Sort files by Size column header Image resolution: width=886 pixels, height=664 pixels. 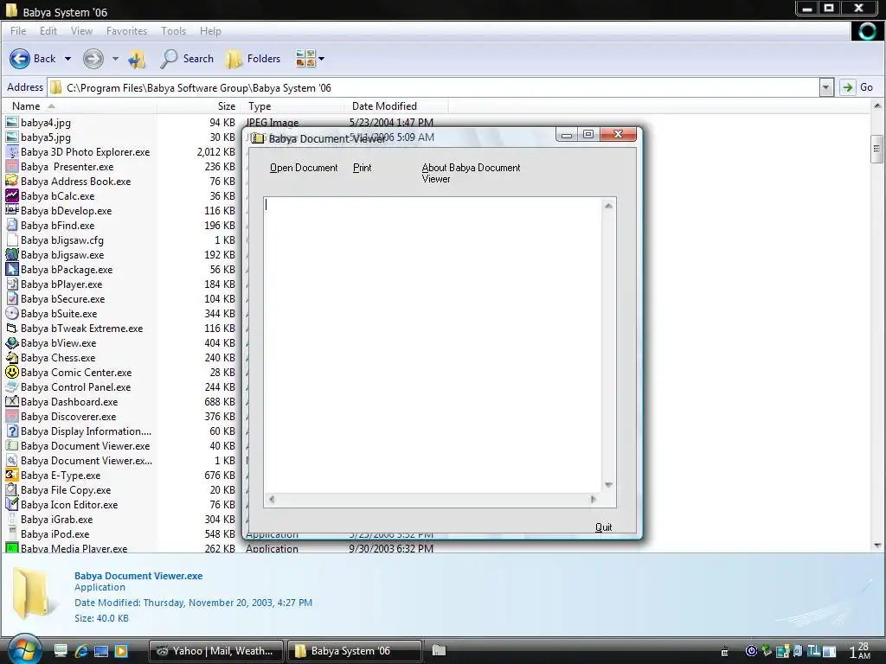(x=199, y=106)
